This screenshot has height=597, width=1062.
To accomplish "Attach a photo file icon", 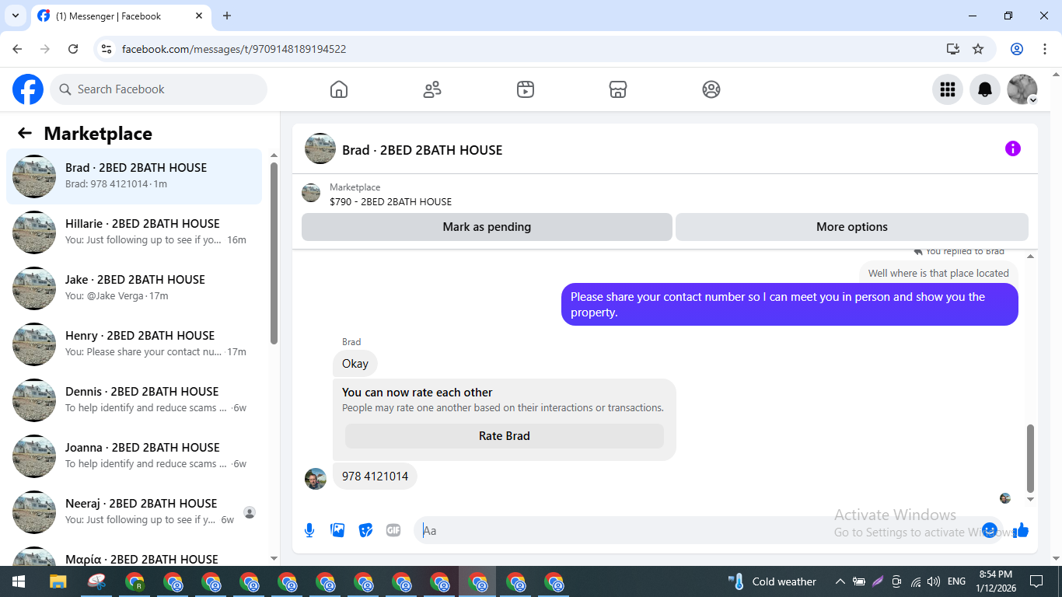I will (x=337, y=530).
